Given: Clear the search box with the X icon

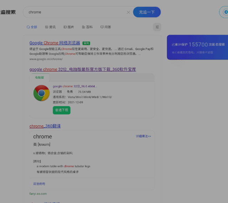Looking at the screenshot, I should click(128, 12).
